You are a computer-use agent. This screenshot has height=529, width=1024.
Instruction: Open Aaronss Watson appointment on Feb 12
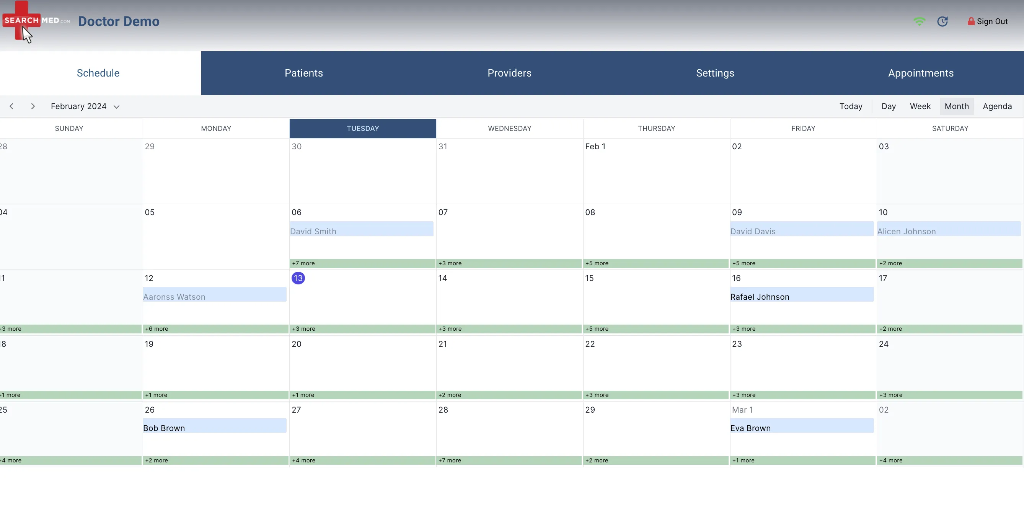click(215, 294)
